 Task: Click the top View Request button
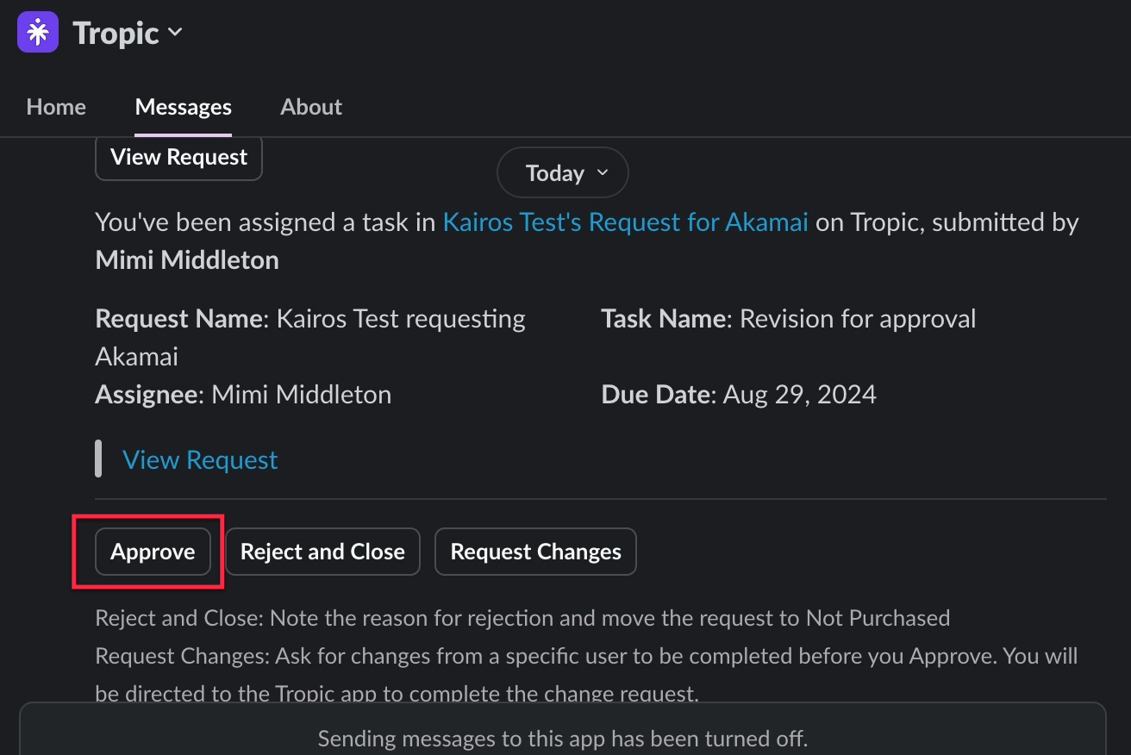coord(178,157)
